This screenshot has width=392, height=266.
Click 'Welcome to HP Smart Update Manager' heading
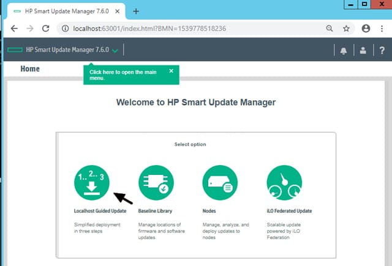pos(196,102)
